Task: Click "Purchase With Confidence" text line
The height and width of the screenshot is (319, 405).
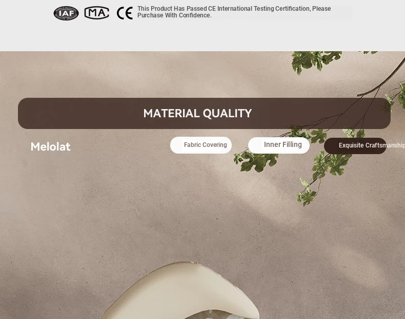Action: pyautogui.click(x=174, y=15)
